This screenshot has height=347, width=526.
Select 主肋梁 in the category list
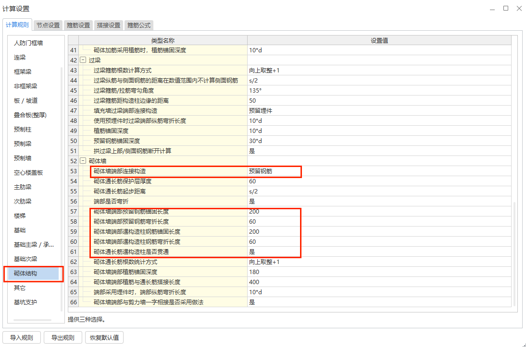23,187
